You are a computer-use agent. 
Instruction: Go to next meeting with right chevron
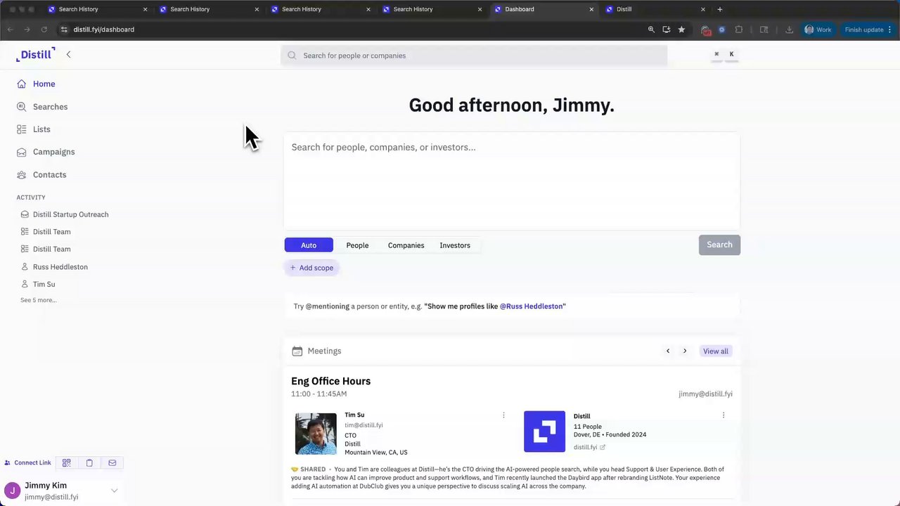(685, 351)
